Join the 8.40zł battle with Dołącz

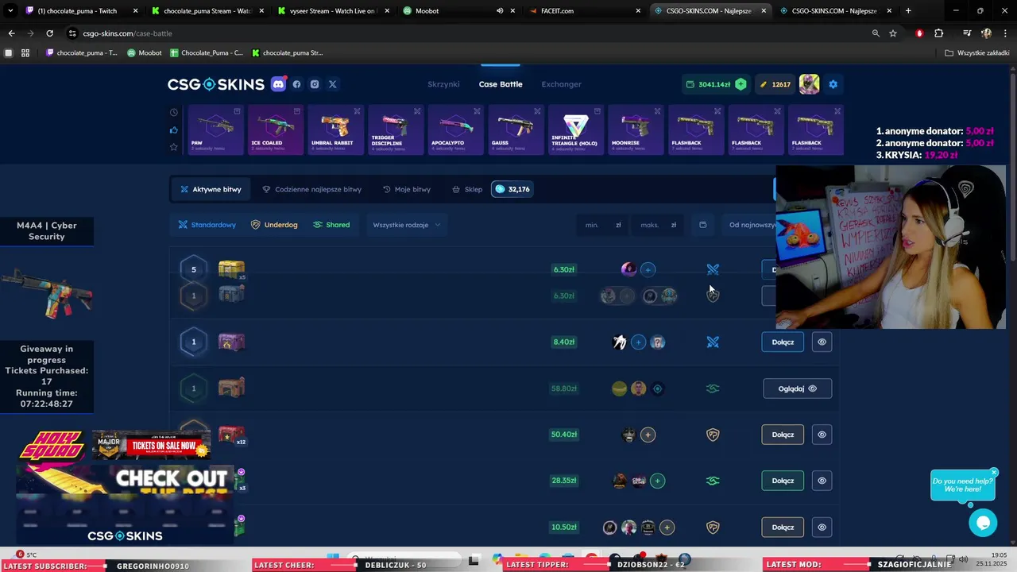coord(783,342)
